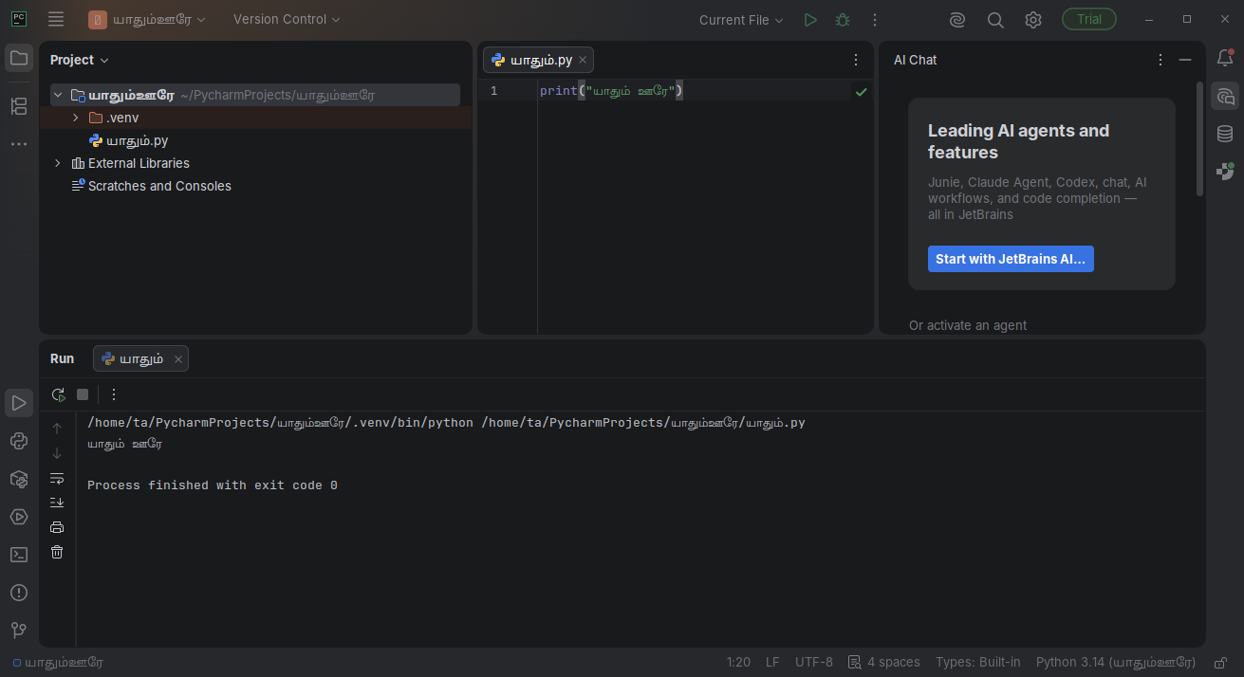Open editor tab options menu

[856, 60]
